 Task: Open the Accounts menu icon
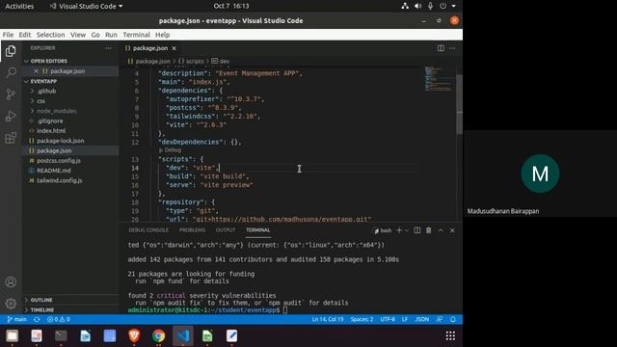point(11,282)
